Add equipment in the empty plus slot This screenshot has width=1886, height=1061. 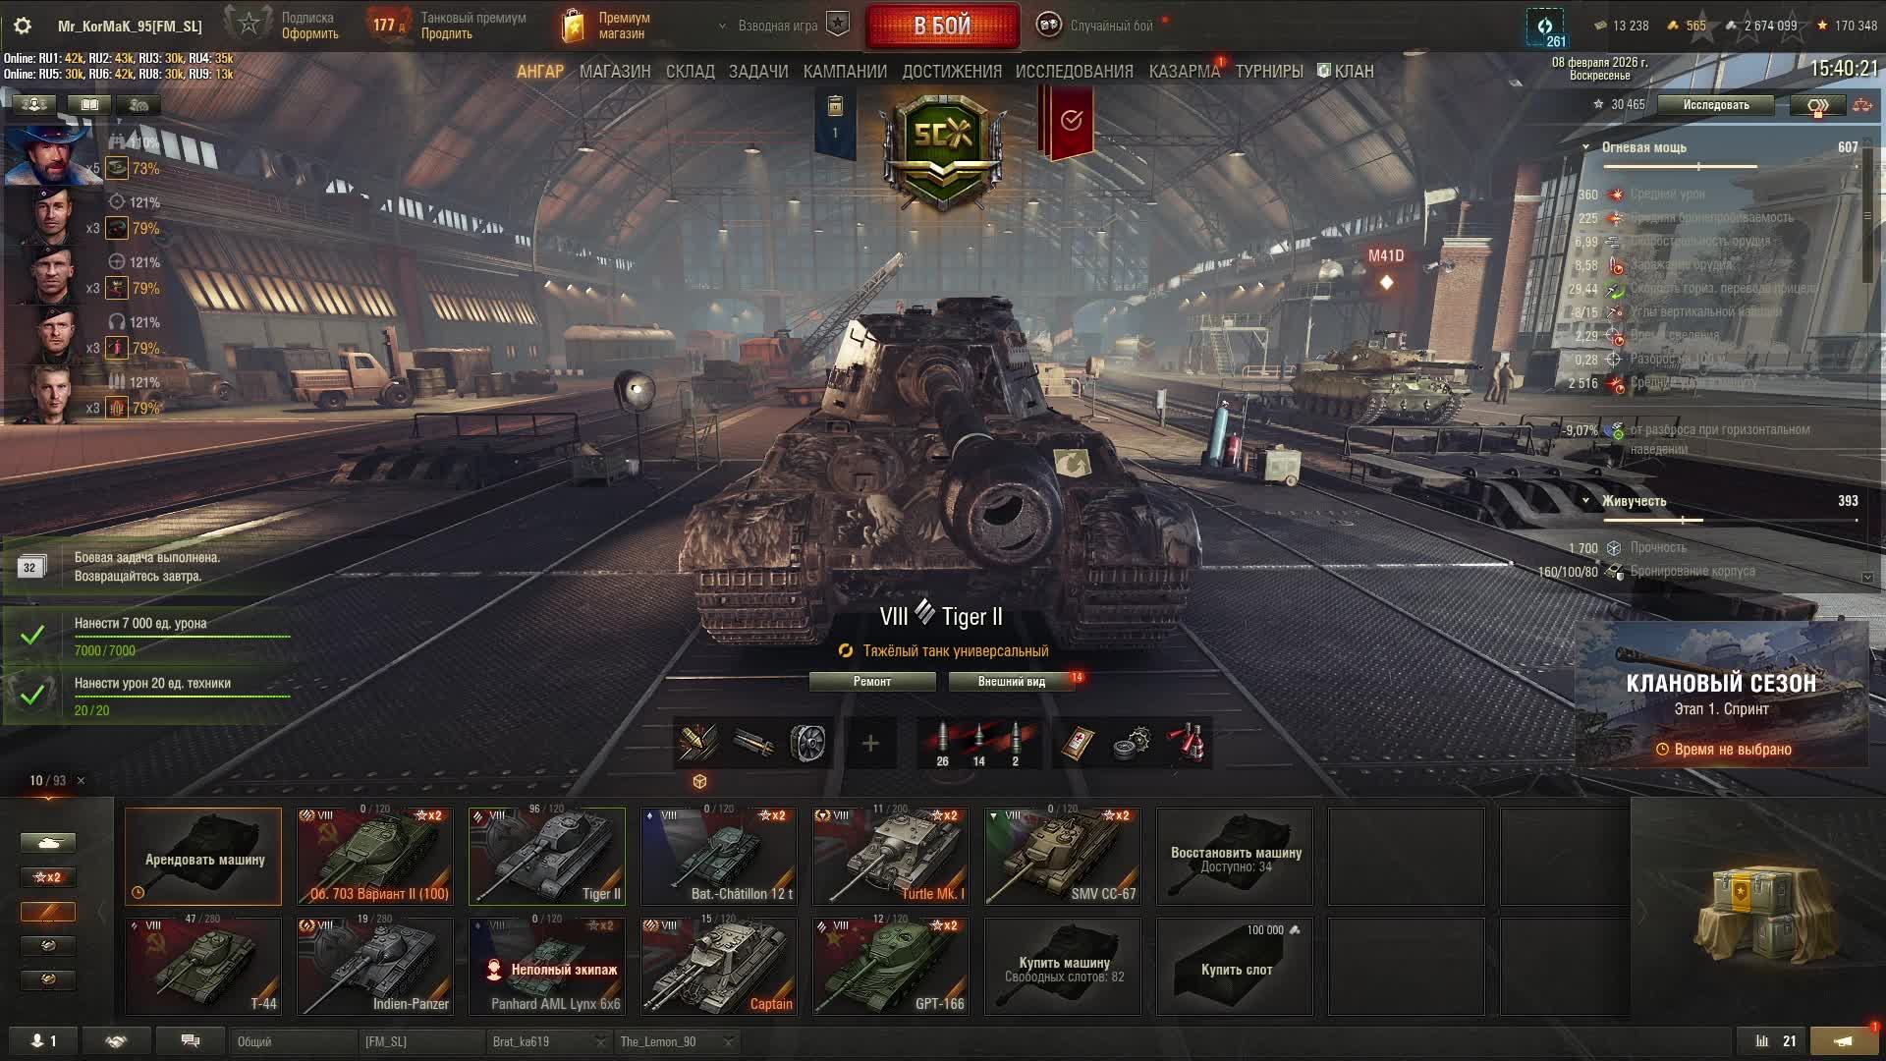(x=870, y=744)
